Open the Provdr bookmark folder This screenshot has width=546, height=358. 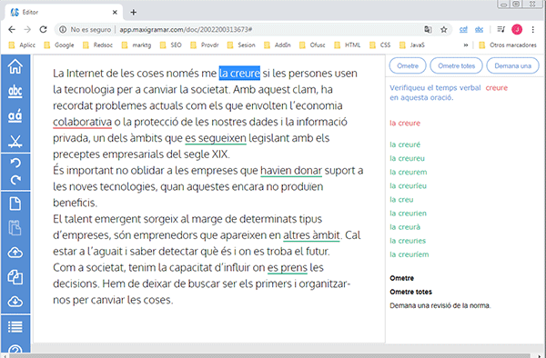pos(205,45)
